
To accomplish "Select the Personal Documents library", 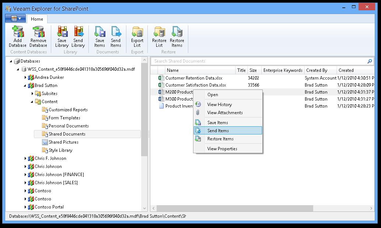I will (x=69, y=126).
